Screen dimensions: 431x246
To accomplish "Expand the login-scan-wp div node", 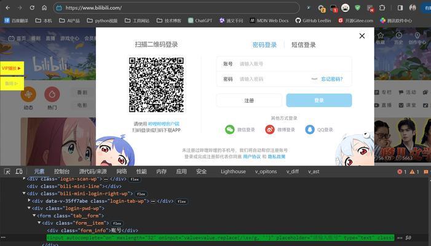I will [x=24, y=179].
